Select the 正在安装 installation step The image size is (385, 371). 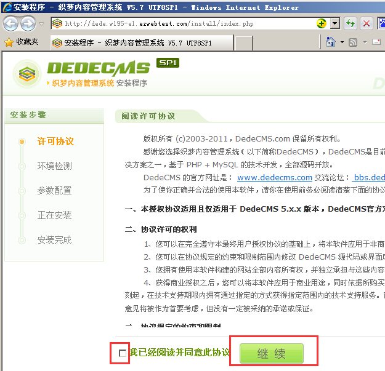54,215
